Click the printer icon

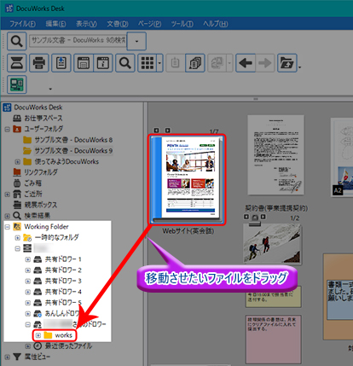point(39,63)
